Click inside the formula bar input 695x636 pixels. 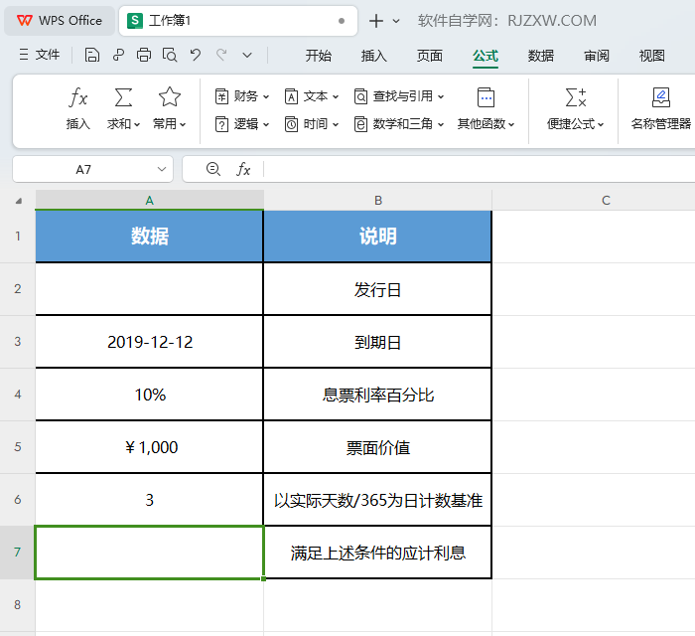[x=479, y=169]
